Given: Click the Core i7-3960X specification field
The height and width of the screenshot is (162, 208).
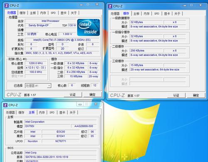Looking at the screenshot, I should pyautogui.click(x=62, y=40).
